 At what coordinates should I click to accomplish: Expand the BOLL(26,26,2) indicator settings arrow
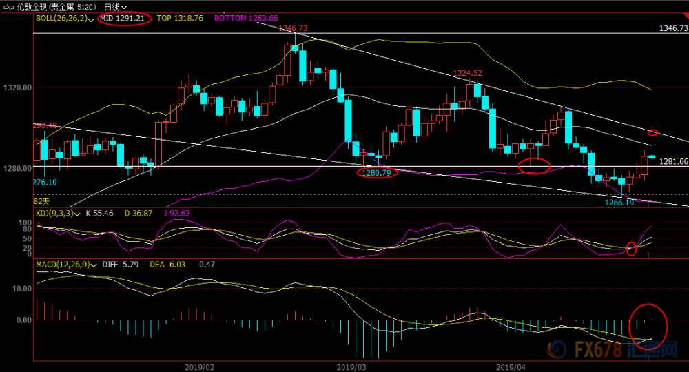click(x=91, y=19)
